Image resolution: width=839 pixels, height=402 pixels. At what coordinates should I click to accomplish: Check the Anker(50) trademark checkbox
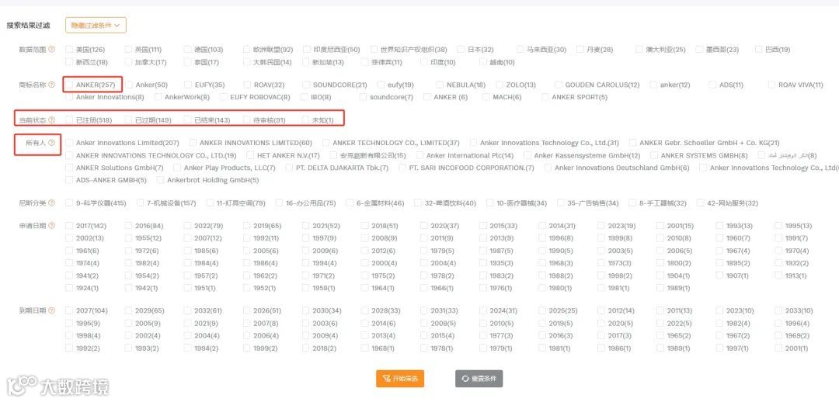pos(128,85)
